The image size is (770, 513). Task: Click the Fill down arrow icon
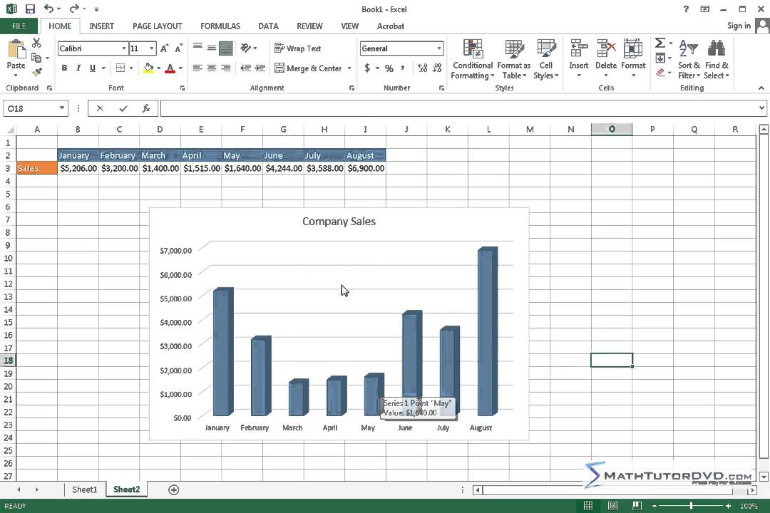[660, 58]
